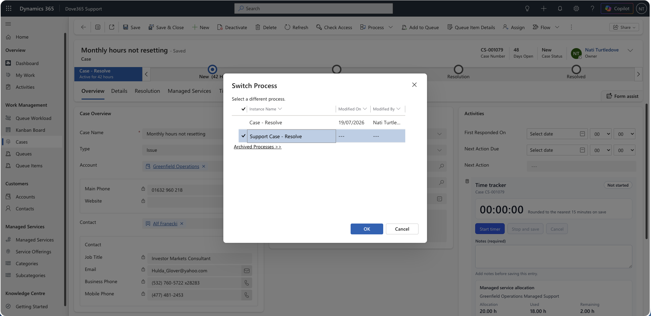
Task: Open the Next Action Due date picker calendar
Action: (582, 150)
